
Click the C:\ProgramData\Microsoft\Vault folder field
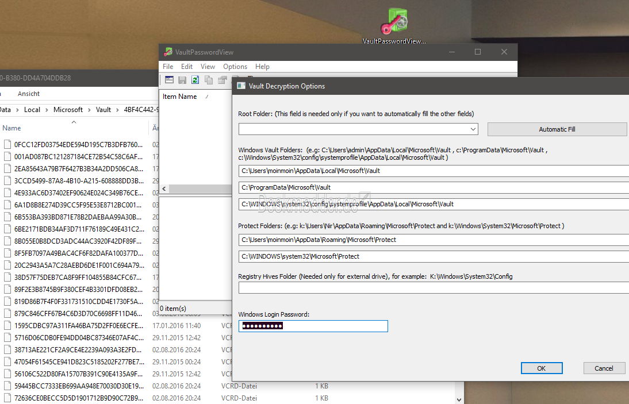pyautogui.click(x=434, y=187)
